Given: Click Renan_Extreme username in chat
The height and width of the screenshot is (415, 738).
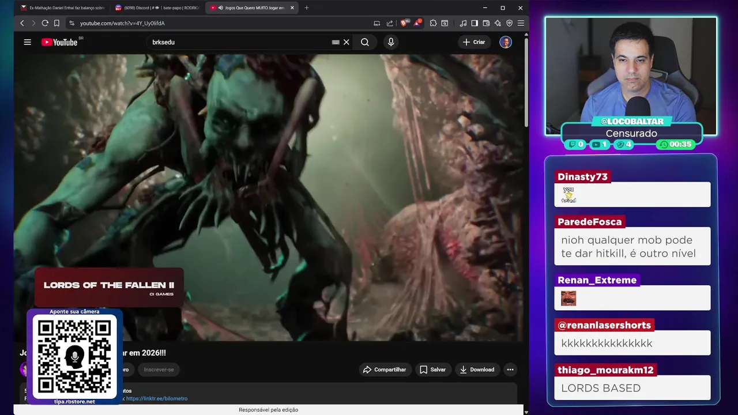Looking at the screenshot, I should point(597,280).
